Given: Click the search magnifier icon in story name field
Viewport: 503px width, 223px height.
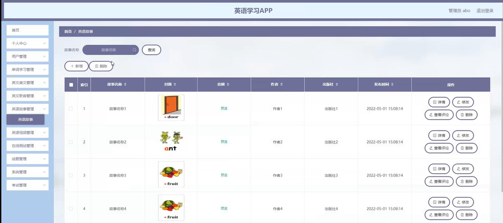Looking at the screenshot, I should click(x=134, y=50).
